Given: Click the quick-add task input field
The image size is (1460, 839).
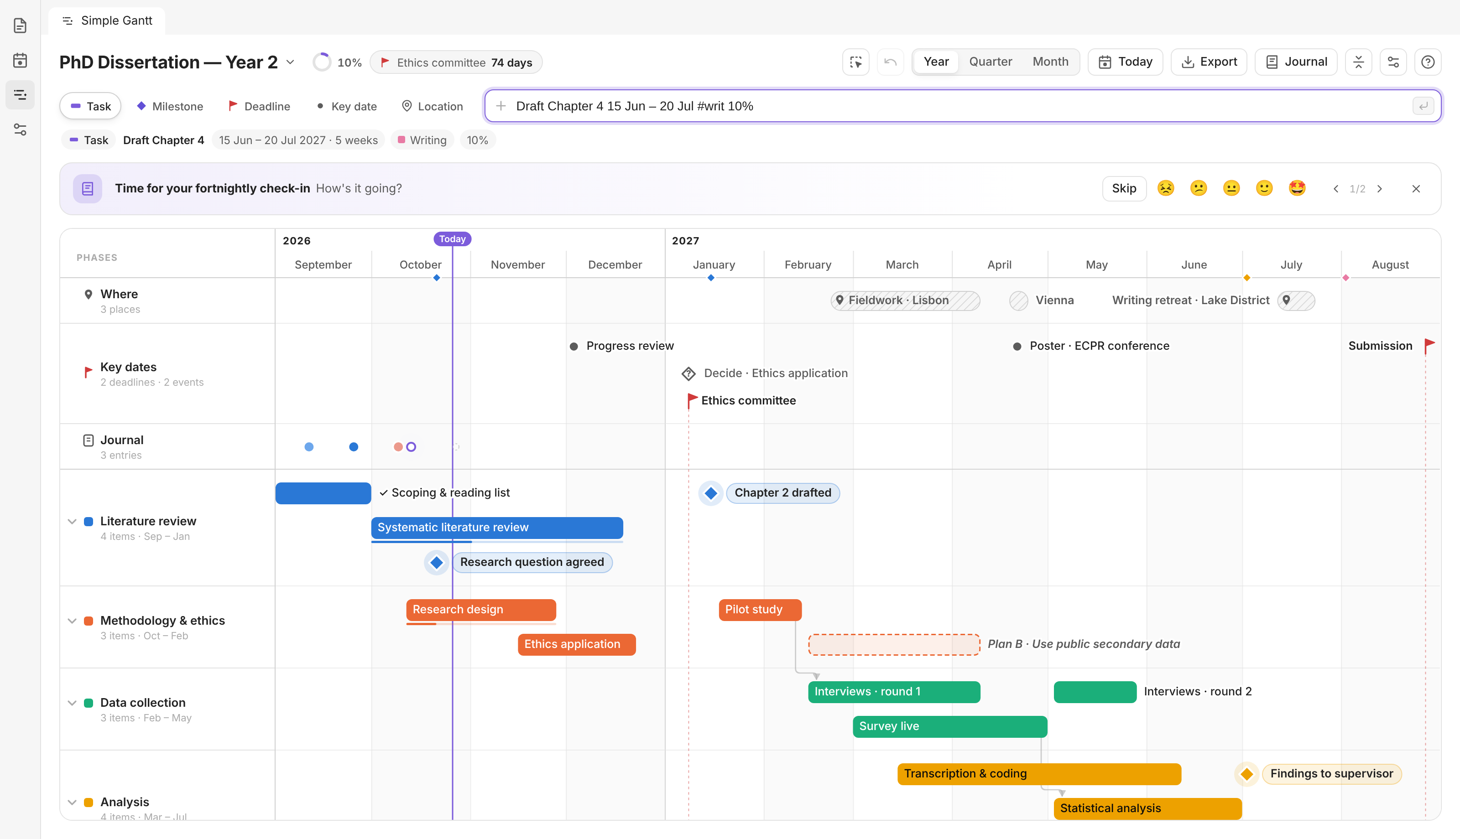Looking at the screenshot, I should click(963, 106).
